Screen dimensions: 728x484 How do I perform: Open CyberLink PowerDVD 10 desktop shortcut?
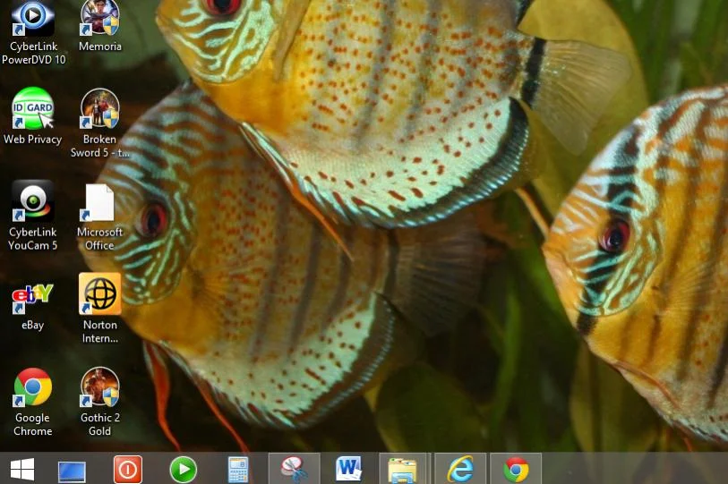click(x=33, y=18)
